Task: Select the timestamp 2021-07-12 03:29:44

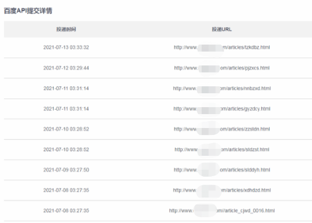Action: pos(66,68)
